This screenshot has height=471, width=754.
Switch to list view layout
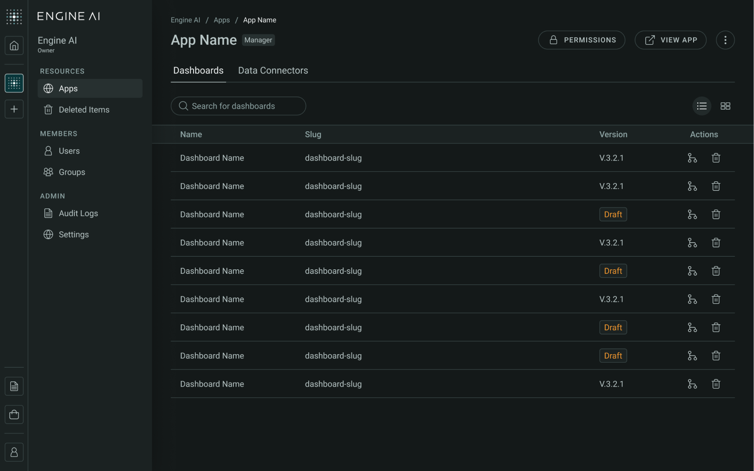pos(702,106)
